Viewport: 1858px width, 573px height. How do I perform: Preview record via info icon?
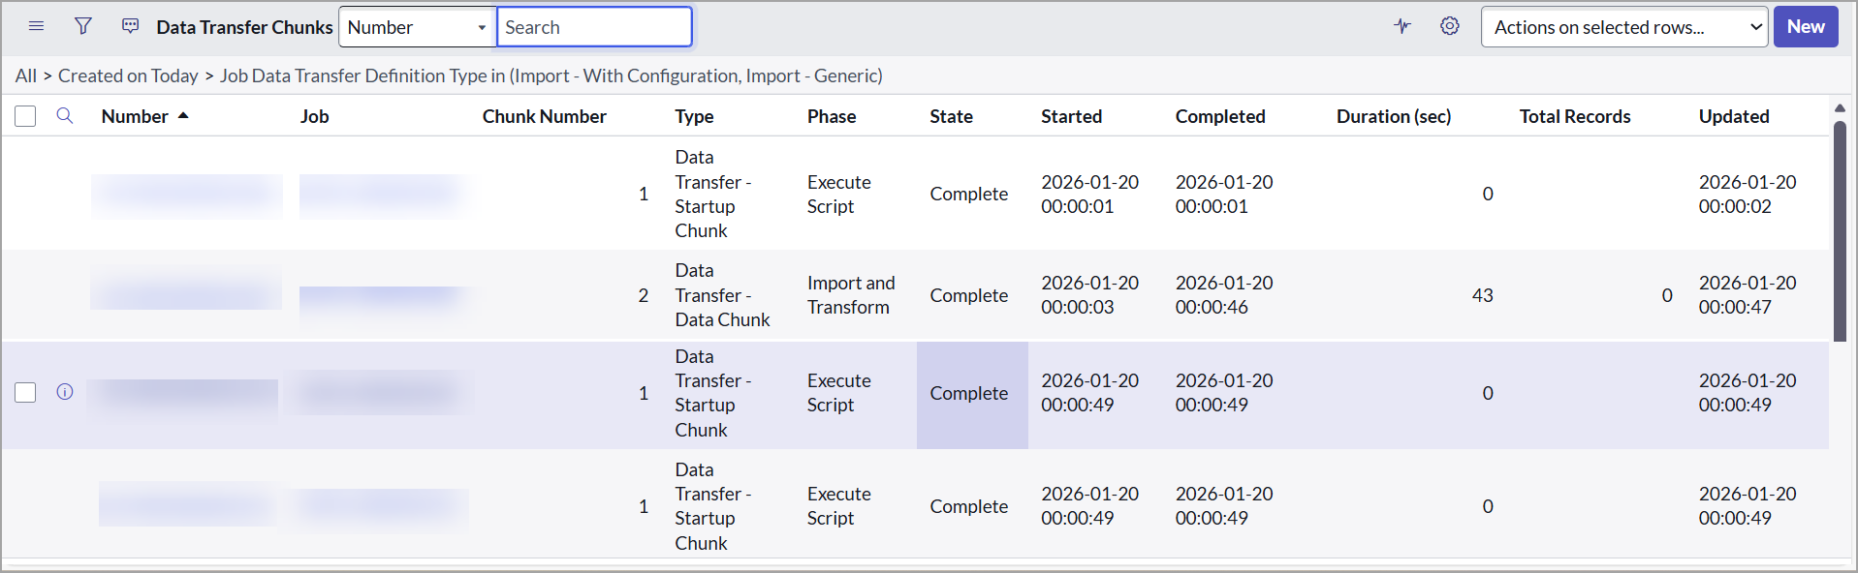point(65,392)
